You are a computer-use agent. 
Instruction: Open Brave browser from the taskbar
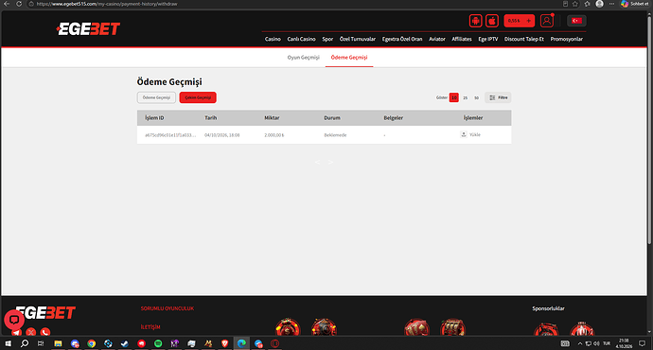tap(224, 343)
